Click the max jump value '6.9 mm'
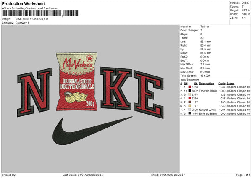Viewport: 252px width, 178px height. (205, 72)
